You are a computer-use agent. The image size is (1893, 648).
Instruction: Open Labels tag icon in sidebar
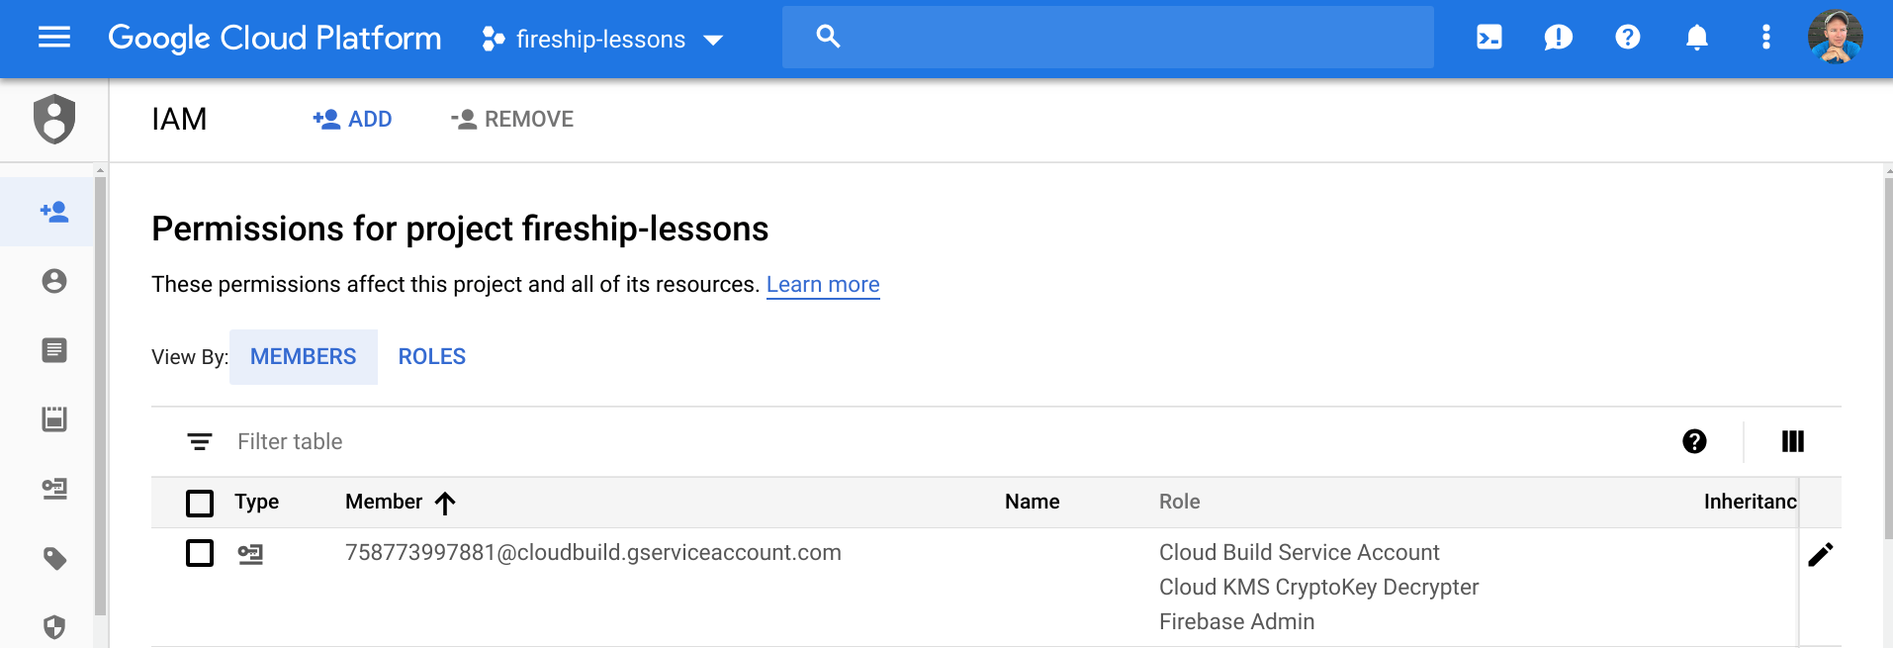[x=54, y=558]
